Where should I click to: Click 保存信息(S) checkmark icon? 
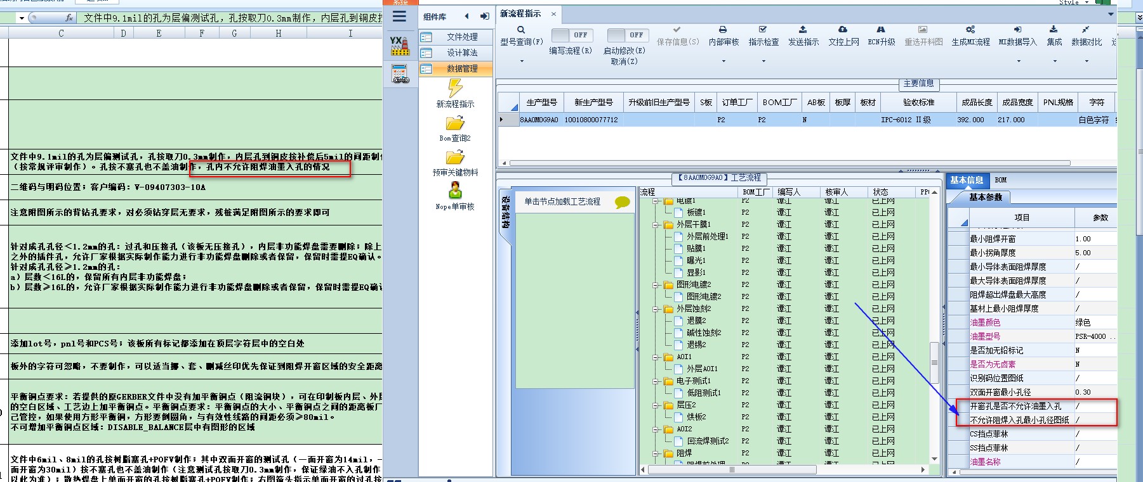[677, 30]
